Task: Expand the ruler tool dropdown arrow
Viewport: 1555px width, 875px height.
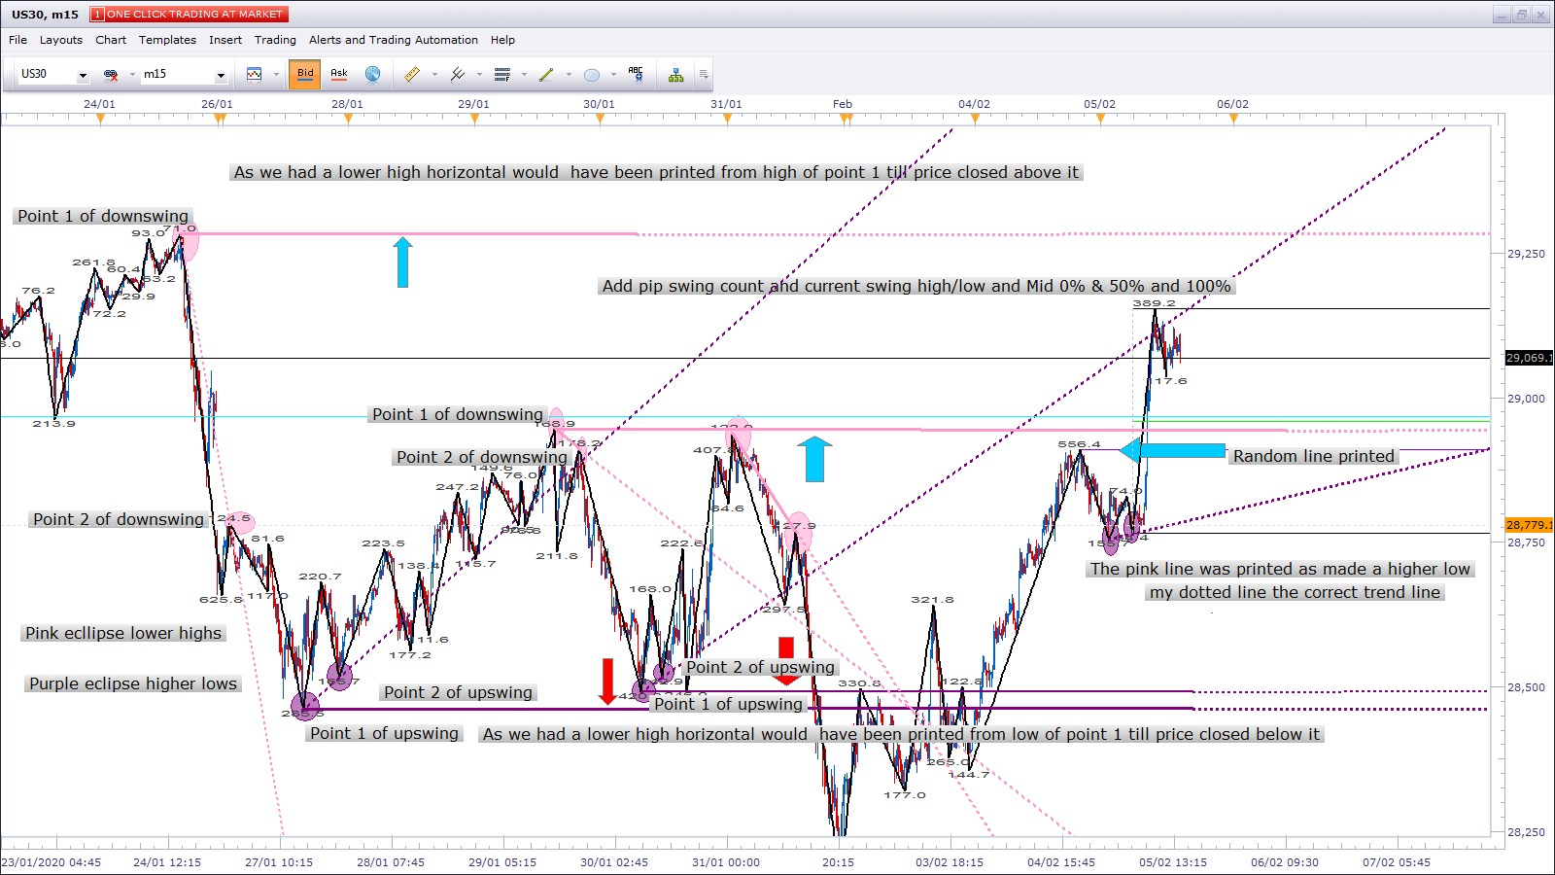Action: [434, 75]
